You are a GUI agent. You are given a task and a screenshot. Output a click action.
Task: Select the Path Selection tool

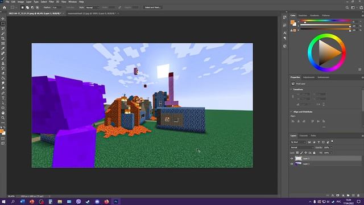click(x=3, y=103)
